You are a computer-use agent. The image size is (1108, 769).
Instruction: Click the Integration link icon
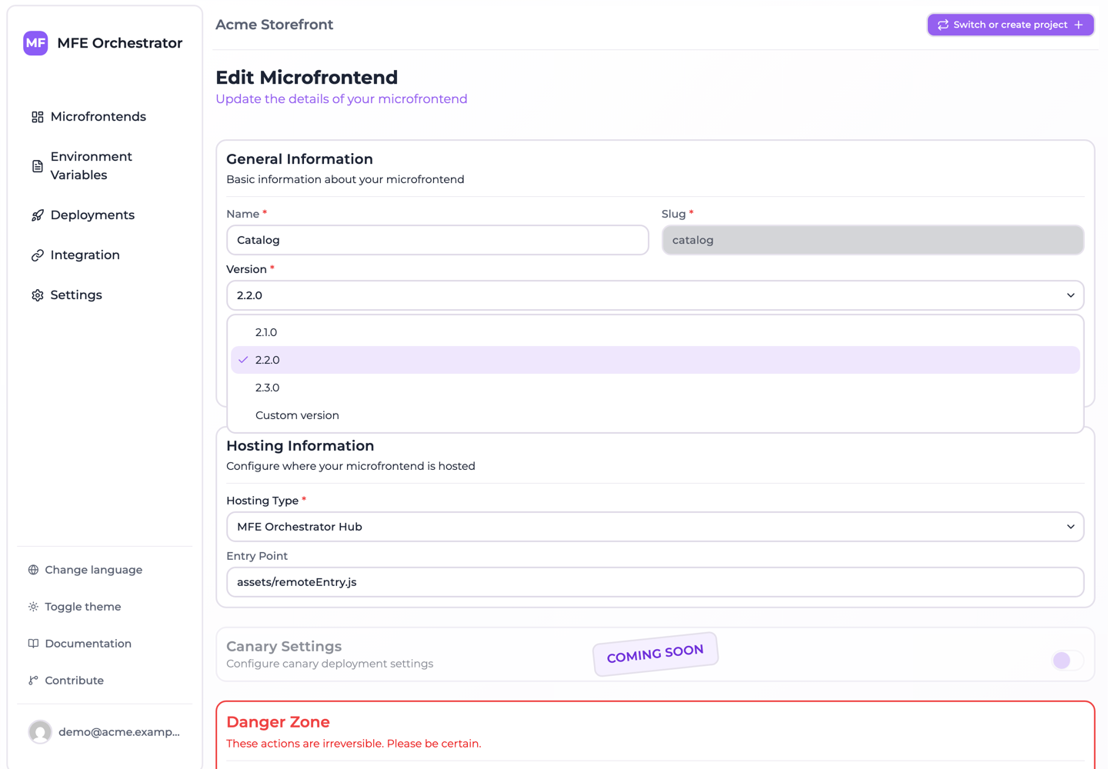point(37,255)
